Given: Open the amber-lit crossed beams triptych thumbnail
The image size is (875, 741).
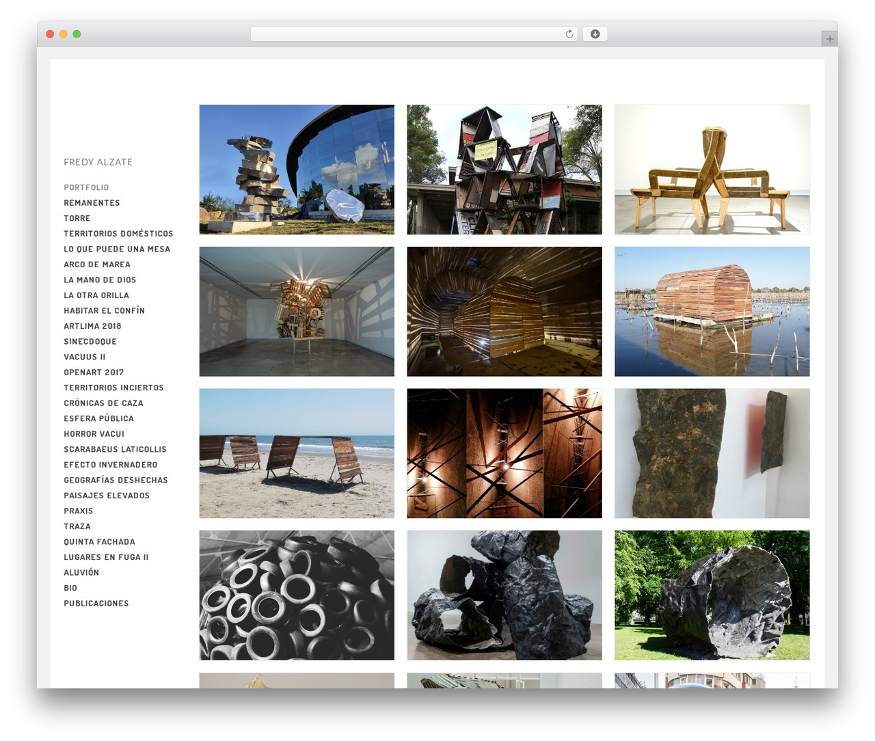Looking at the screenshot, I should click(x=504, y=453).
